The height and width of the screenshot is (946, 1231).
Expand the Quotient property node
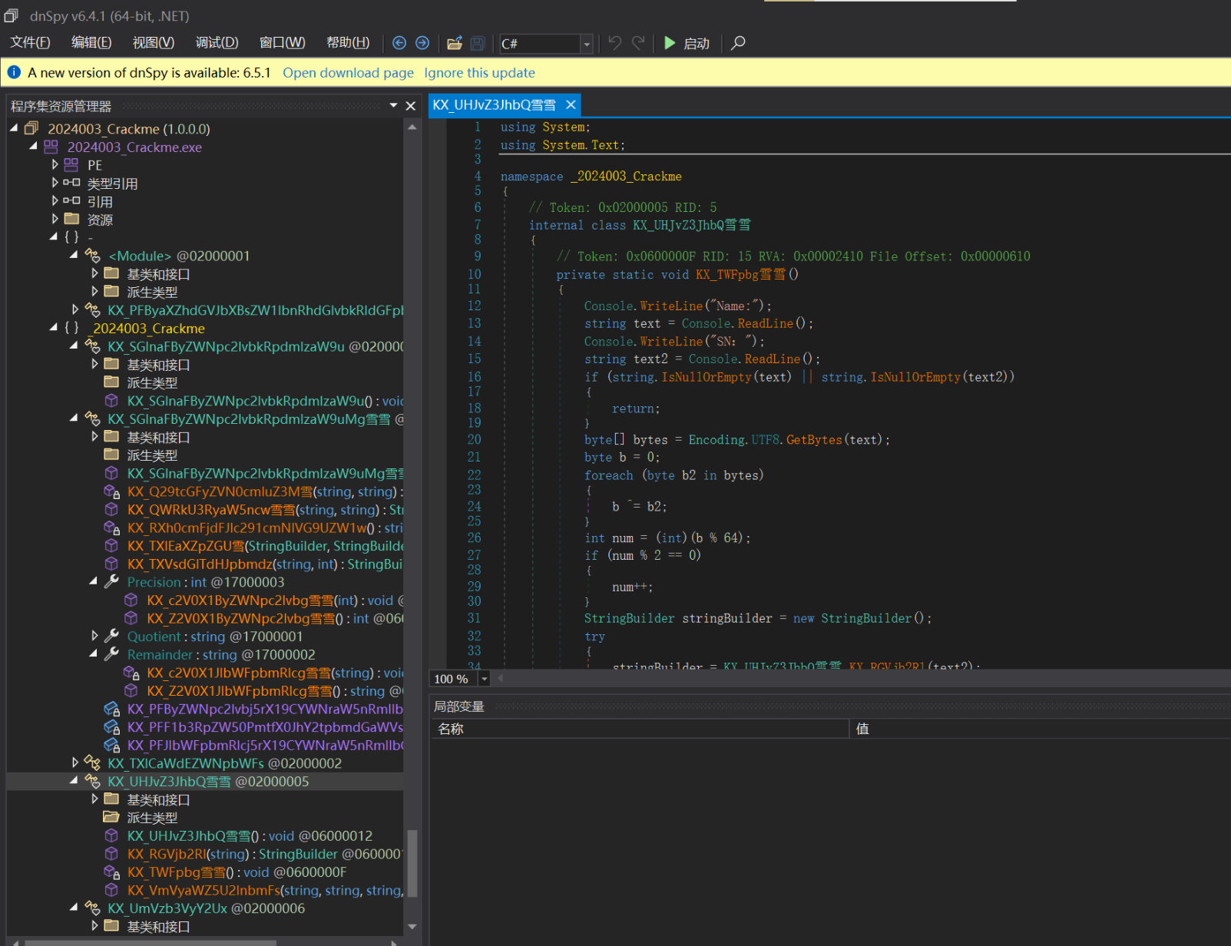point(94,637)
